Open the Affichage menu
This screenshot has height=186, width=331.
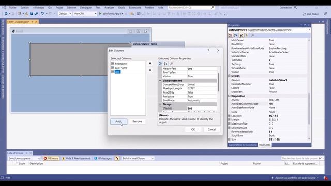[x=38, y=8]
